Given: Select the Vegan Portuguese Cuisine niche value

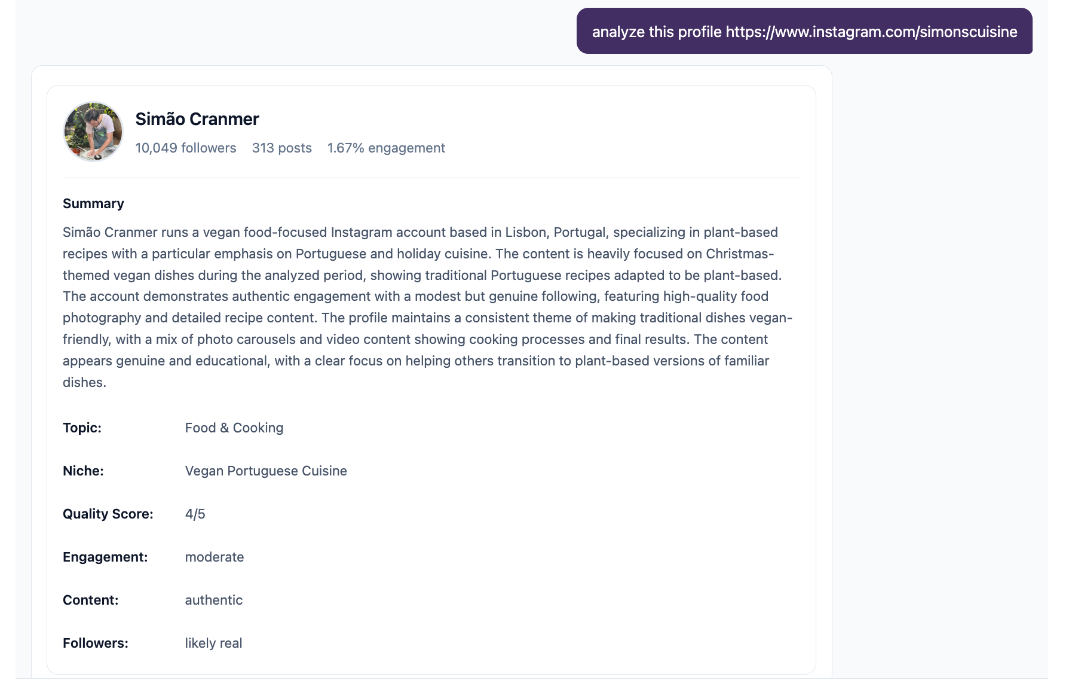Looking at the screenshot, I should (x=266, y=471).
